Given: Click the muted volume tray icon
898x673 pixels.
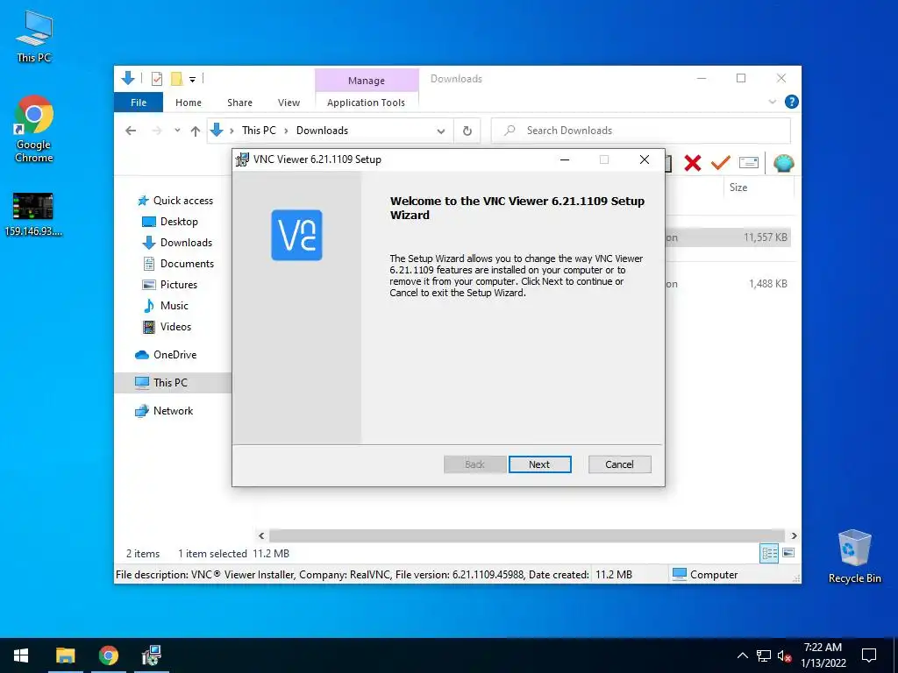Looking at the screenshot, I should (x=784, y=655).
